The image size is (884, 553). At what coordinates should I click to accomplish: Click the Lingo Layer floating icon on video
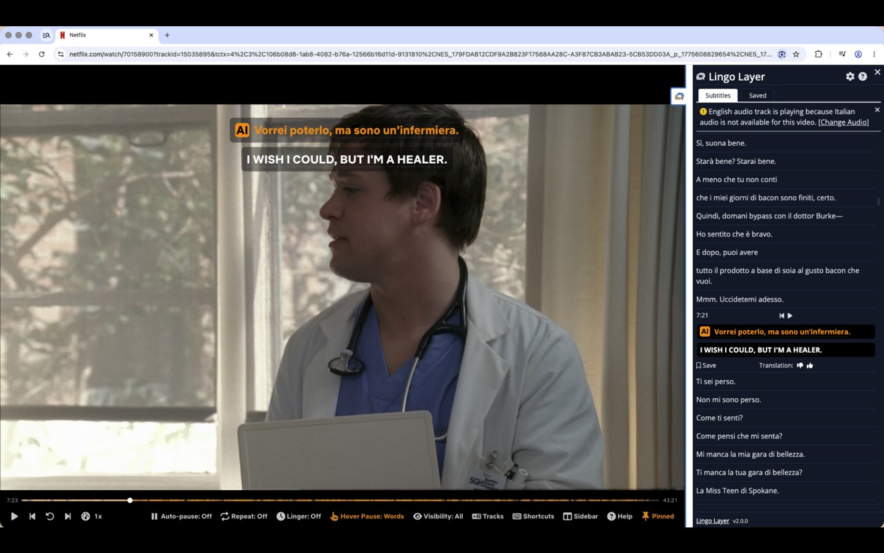tap(679, 97)
